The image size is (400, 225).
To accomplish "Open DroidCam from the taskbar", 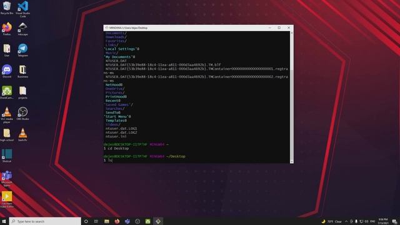I will click(x=147, y=221).
